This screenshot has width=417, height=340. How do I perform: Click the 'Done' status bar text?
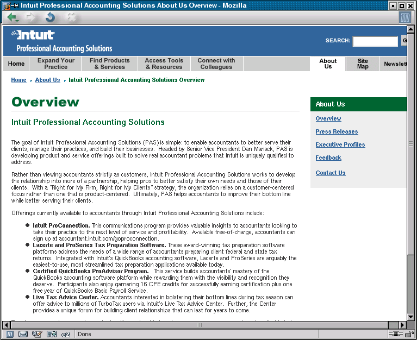[84, 334]
